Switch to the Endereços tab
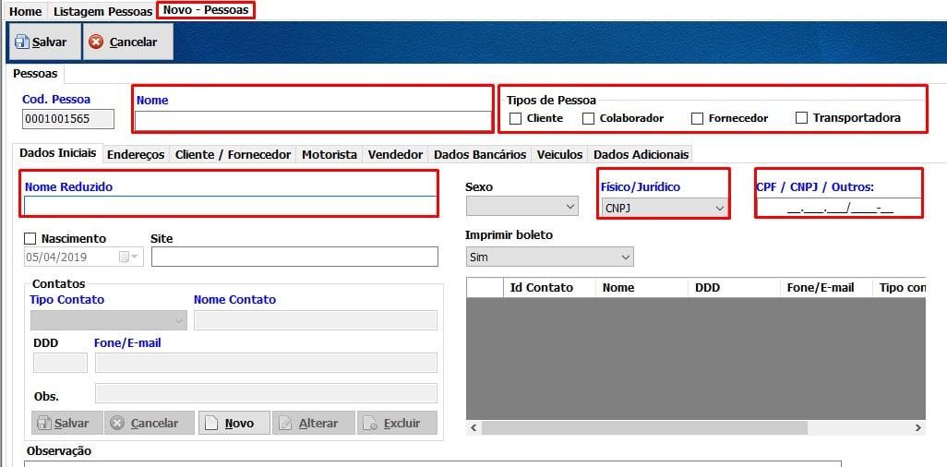The image size is (947, 467). [136, 155]
